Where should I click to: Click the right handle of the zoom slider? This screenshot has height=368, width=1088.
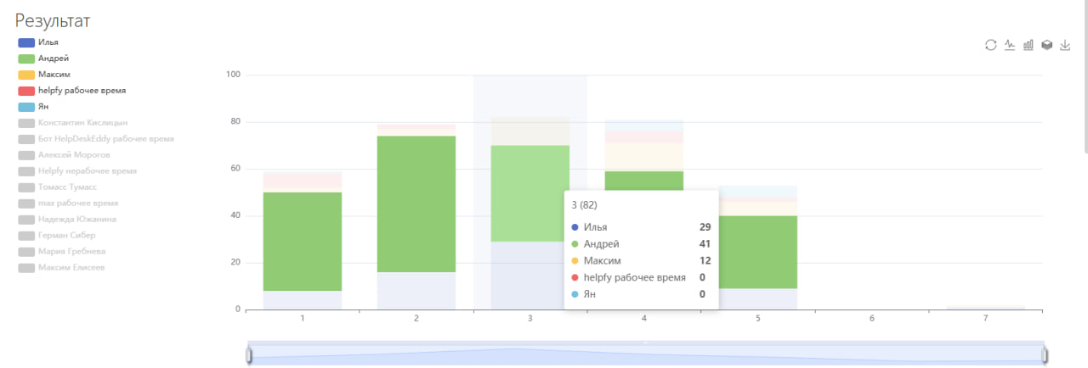tap(1045, 355)
